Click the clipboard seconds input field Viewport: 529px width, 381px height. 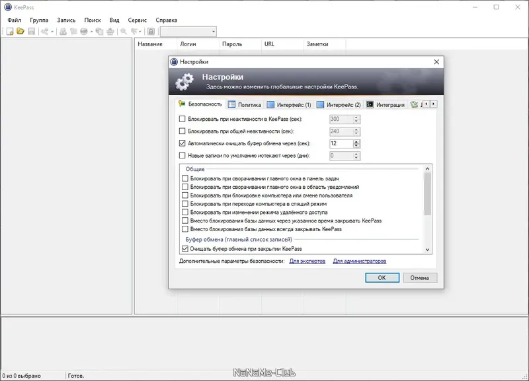tap(341, 143)
